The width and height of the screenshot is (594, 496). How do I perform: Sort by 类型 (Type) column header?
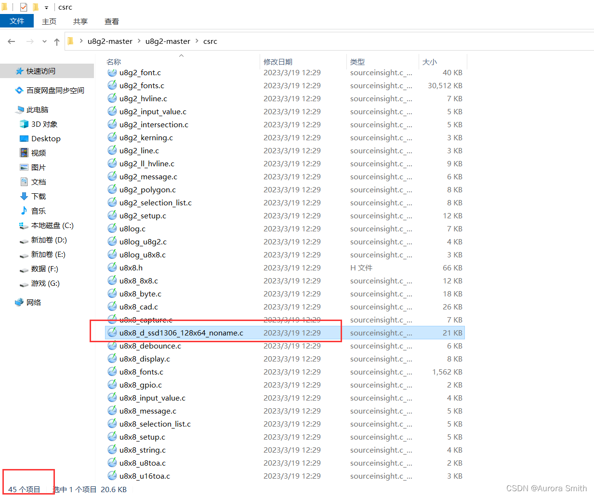pyautogui.click(x=383, y=62)
